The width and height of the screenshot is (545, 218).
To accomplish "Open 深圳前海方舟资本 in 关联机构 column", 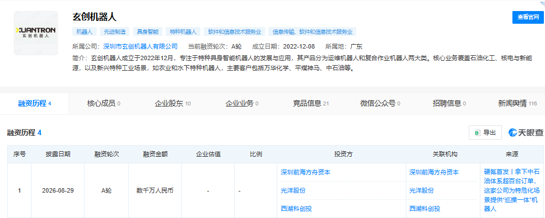I will [434, 172].
